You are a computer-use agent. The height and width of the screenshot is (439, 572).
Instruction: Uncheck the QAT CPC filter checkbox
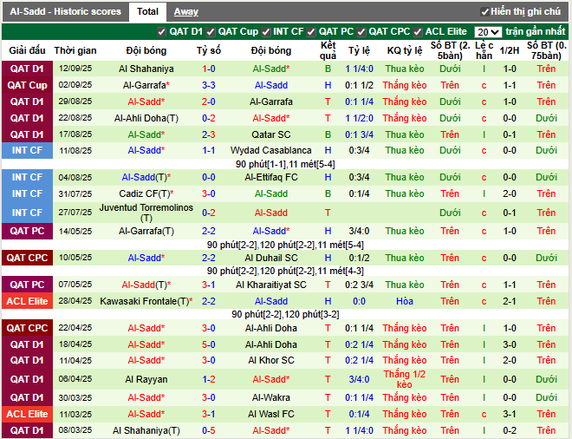pyautogui.click(x=361, y=32)
